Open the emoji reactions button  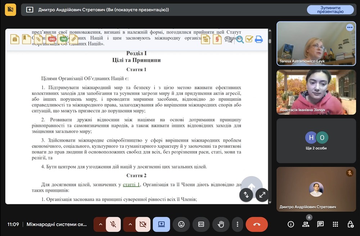coord(181,224)
